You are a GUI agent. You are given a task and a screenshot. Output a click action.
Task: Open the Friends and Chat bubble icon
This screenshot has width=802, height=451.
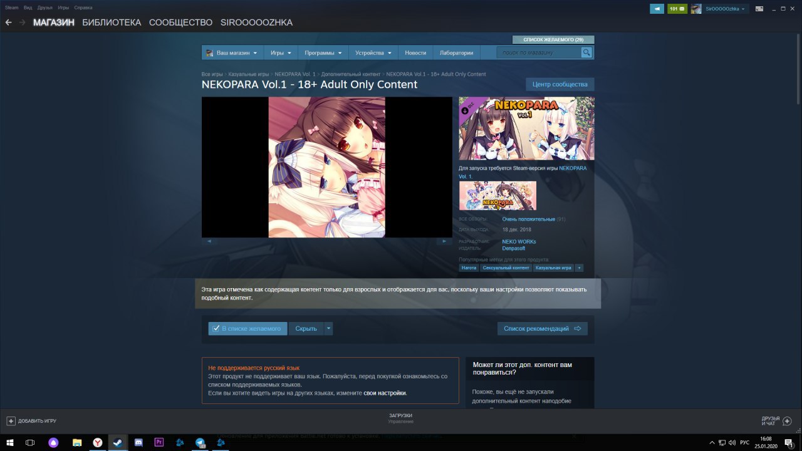point(788,421)
